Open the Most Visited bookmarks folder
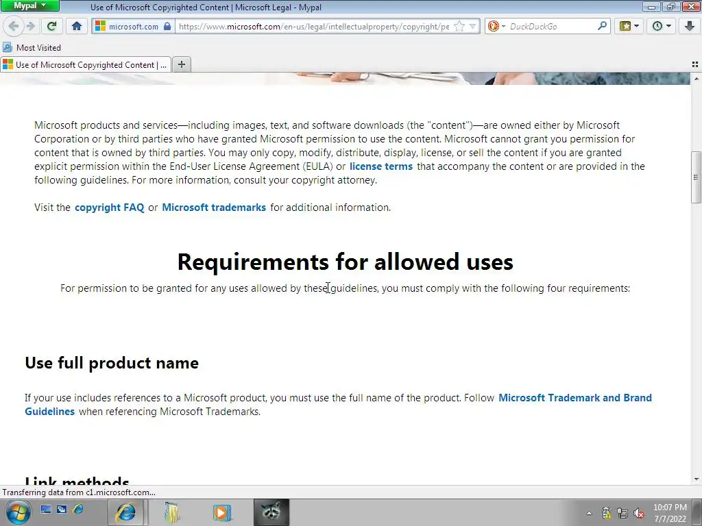 [x=32, y=47]
